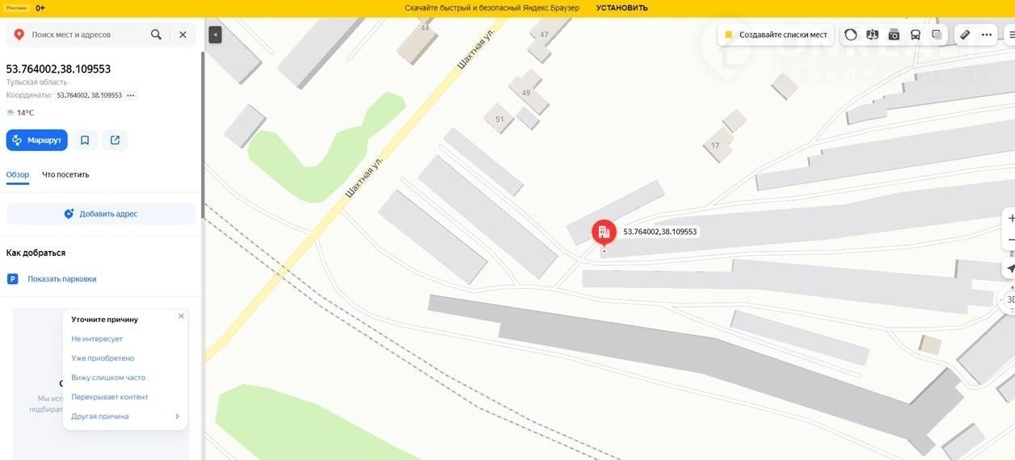Toggle the public transport bus icon
Viewport: 1015px width, 460px height.
coord(916,35)
